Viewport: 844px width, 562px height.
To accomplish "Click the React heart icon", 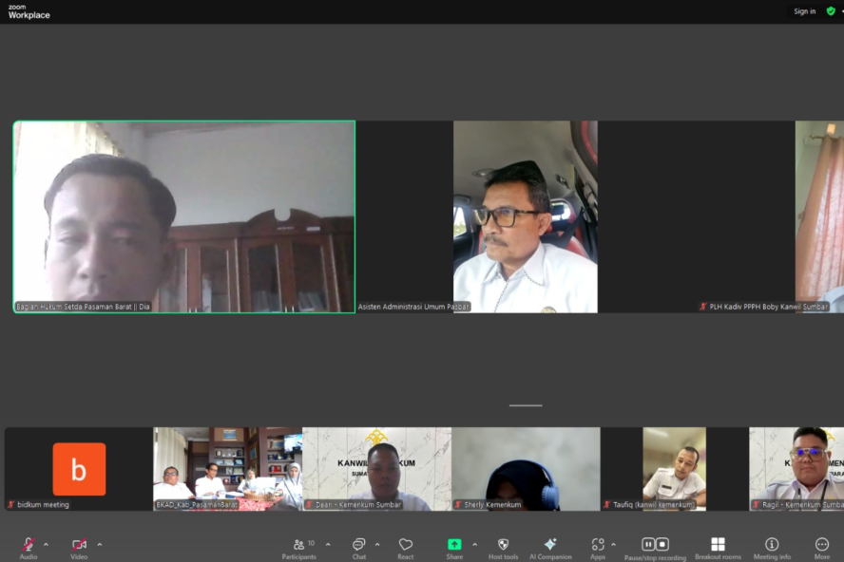I will click(406, 545).
